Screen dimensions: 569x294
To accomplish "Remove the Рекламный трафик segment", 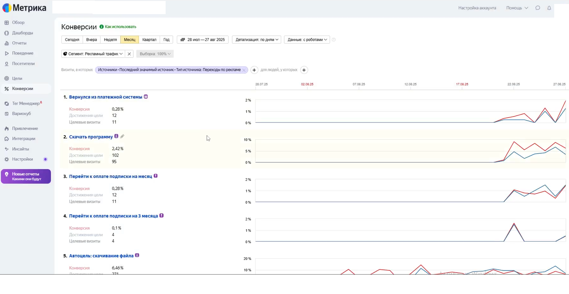I will click(129, 54).
